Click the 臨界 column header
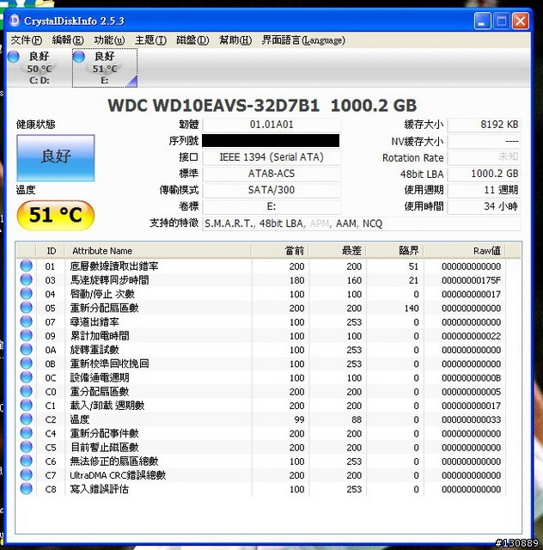 pos(395,251)
